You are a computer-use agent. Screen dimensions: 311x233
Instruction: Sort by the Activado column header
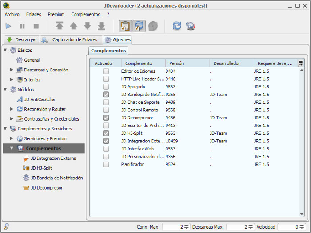(x=105, y=63)
